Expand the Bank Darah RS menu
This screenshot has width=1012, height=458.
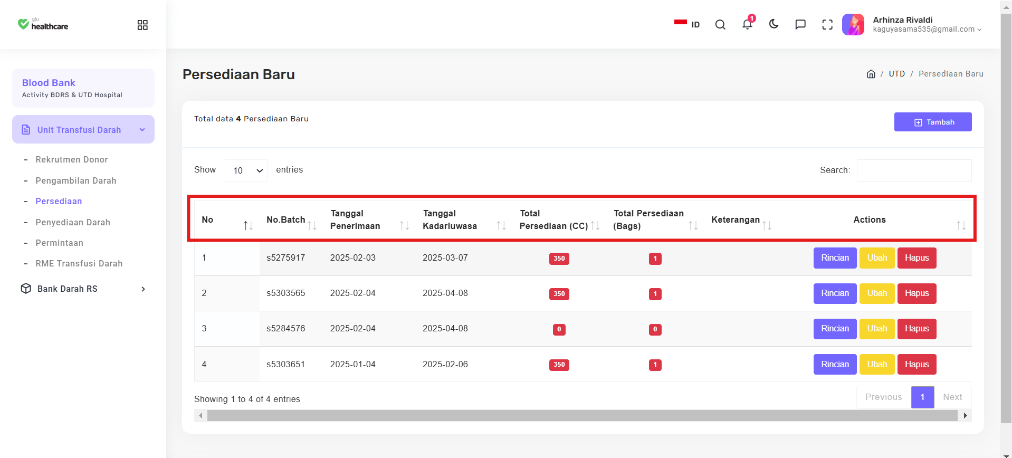click(83, 289)
